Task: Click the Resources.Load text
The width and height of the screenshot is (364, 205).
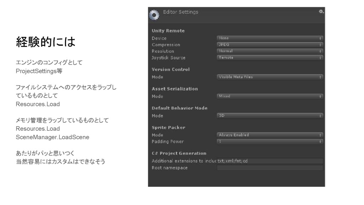Action: tap(37, 104)
